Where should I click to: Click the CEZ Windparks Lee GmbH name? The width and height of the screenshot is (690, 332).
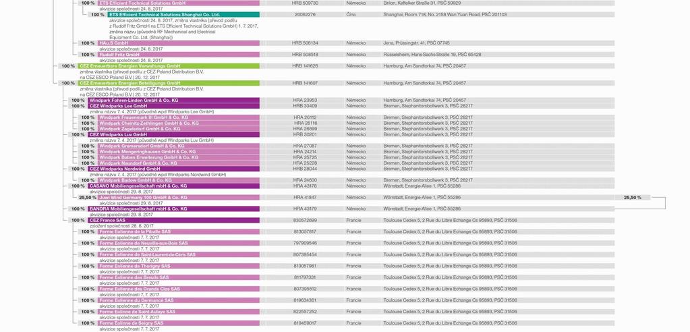(118, 106)
